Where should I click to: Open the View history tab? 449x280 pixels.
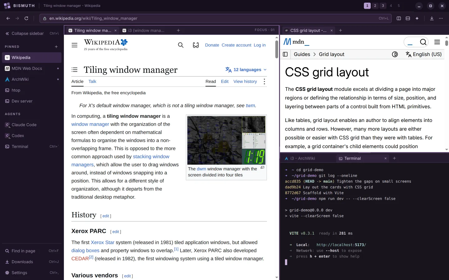pyautogui.click(x=245, y=82)
